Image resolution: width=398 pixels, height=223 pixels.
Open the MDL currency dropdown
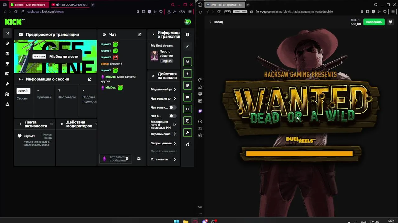[356, 20]
